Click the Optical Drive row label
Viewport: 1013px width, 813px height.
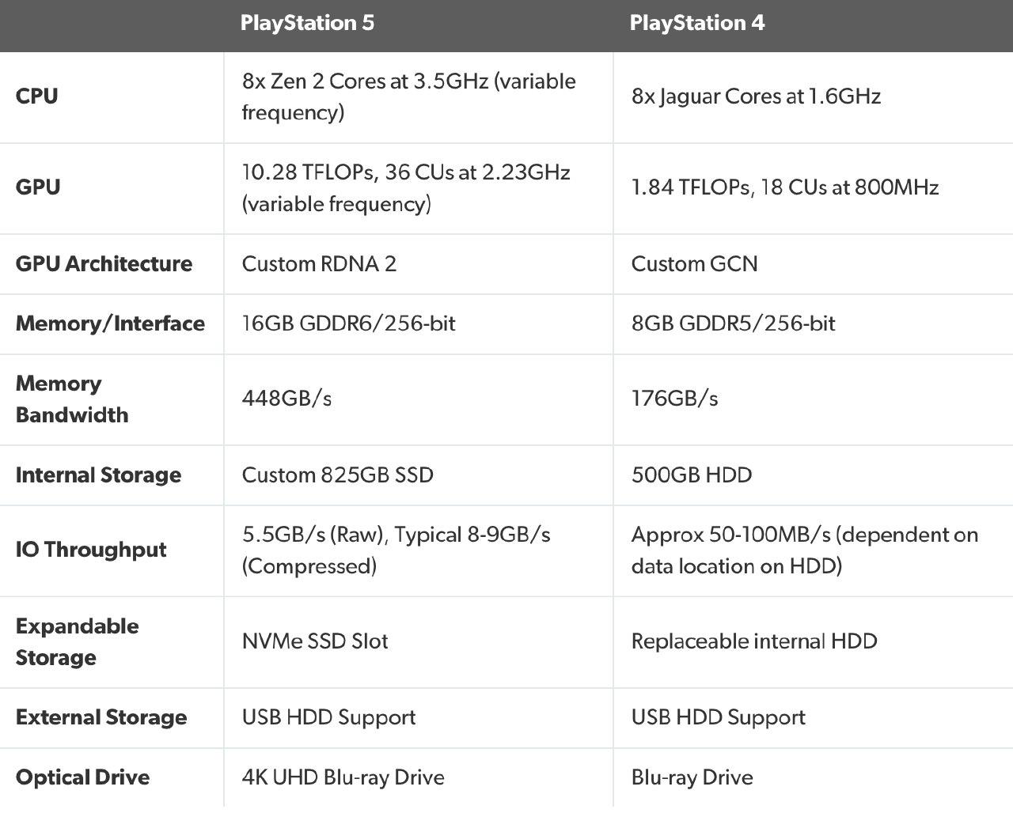coord(82,777)
